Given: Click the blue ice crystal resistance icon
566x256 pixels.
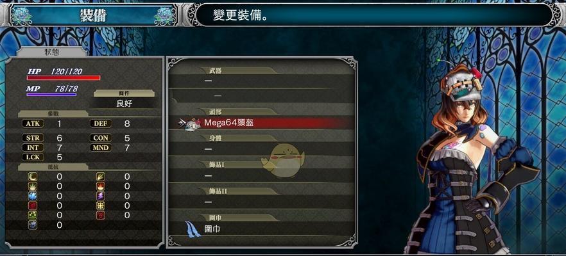Looking at the screenshot, I should [33, 196].
